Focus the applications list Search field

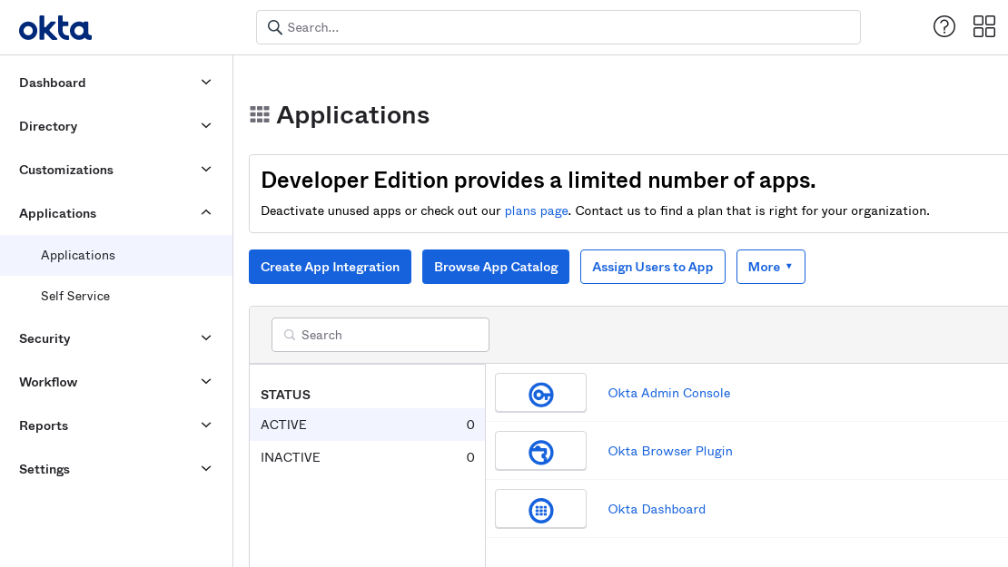[x=380, y=335]
